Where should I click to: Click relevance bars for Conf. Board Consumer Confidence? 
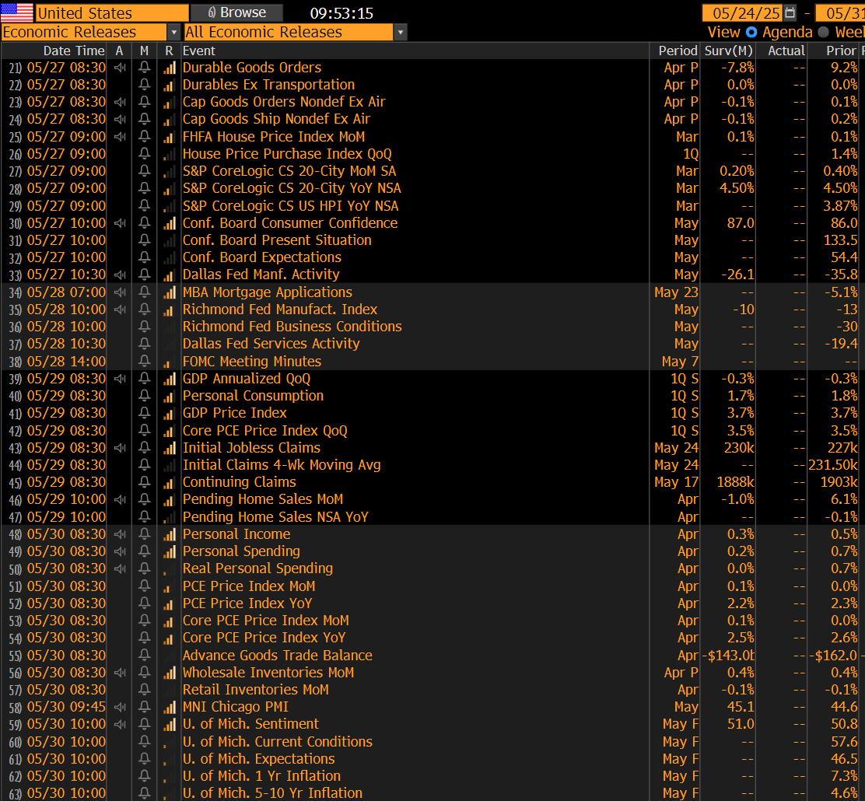pos(170,223)
